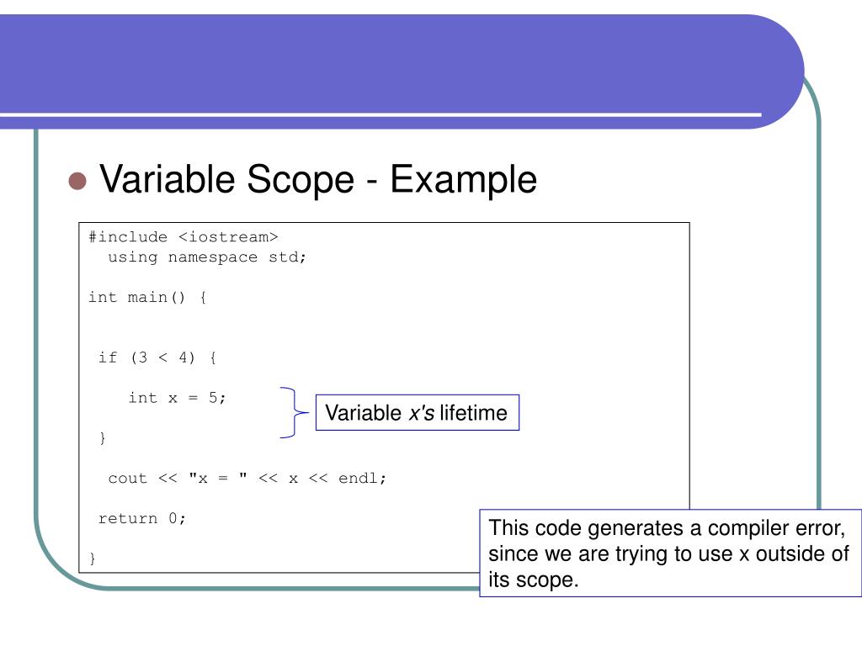Click the white line inside the header banner
Screen dimensions: 862x646
point(379,114)
